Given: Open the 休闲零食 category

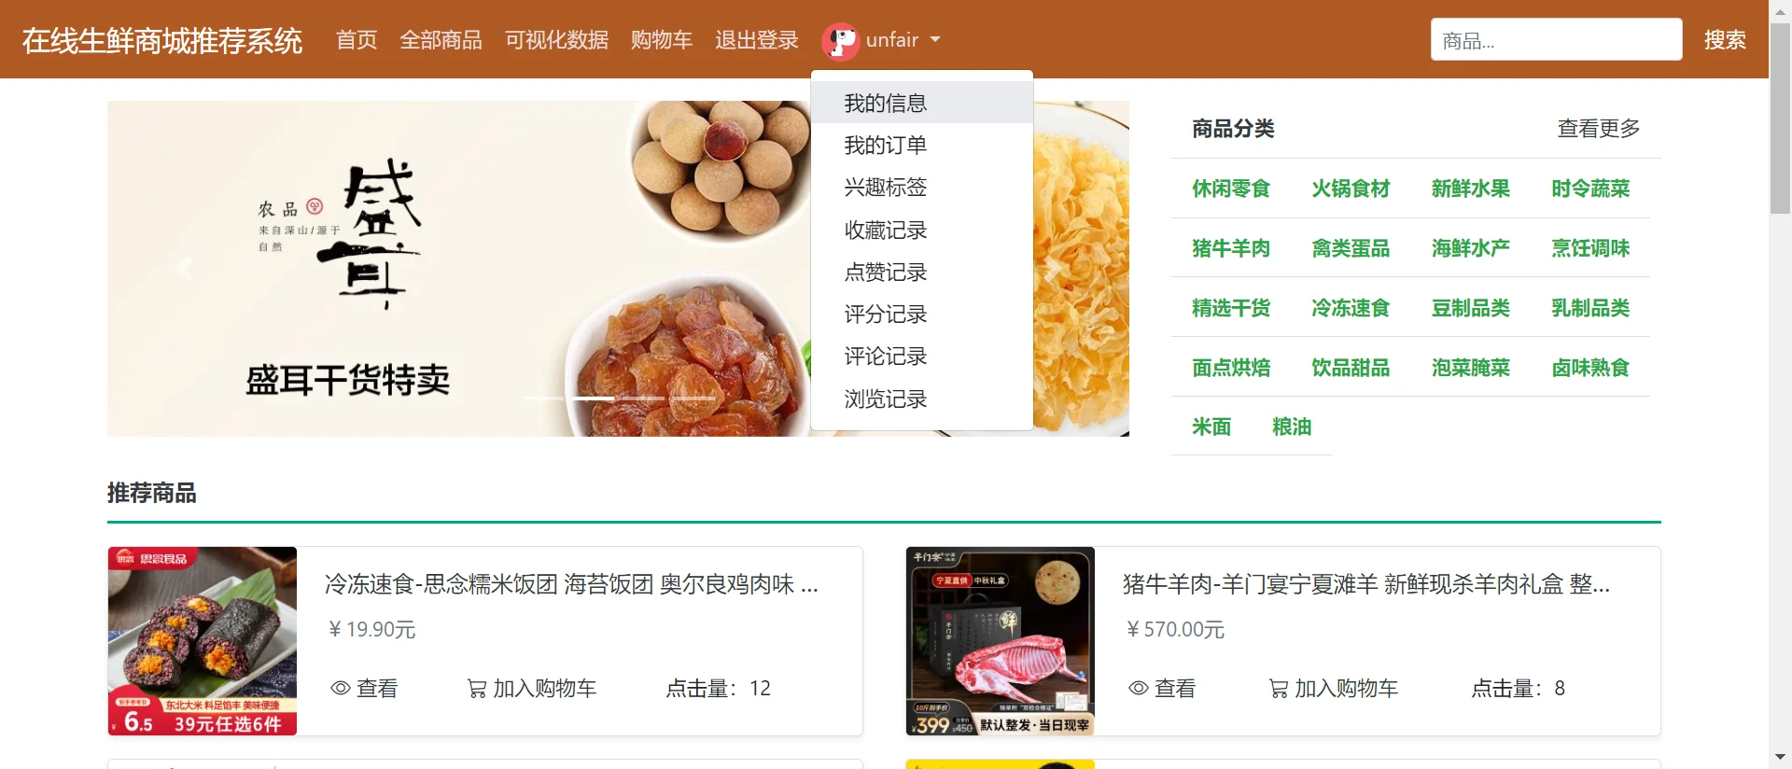Looking at the screenshot, I should point(1231,189).
